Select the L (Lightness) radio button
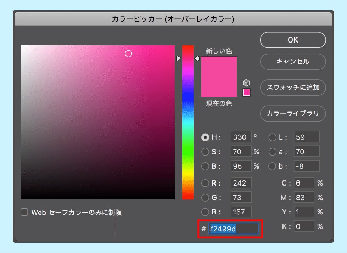 click(x=272, y=137)
